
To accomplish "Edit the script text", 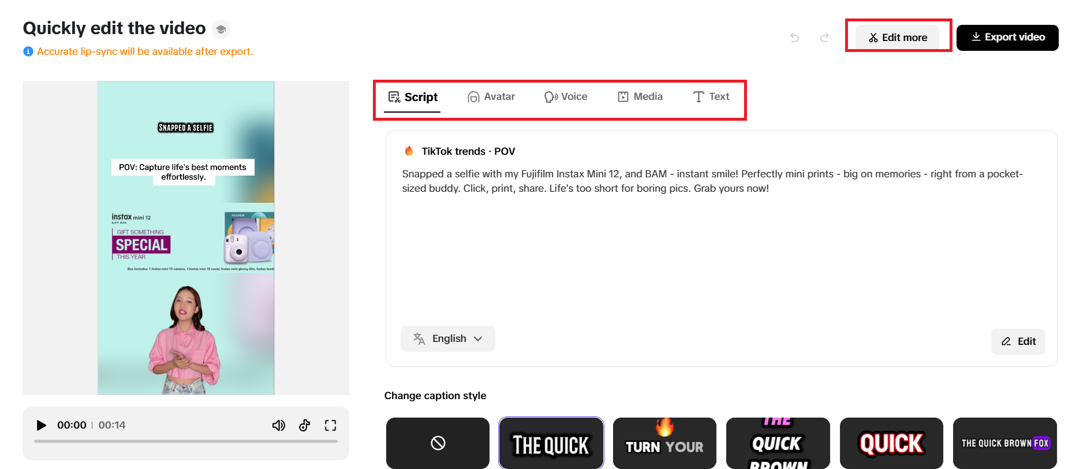I will [1018, 341].
